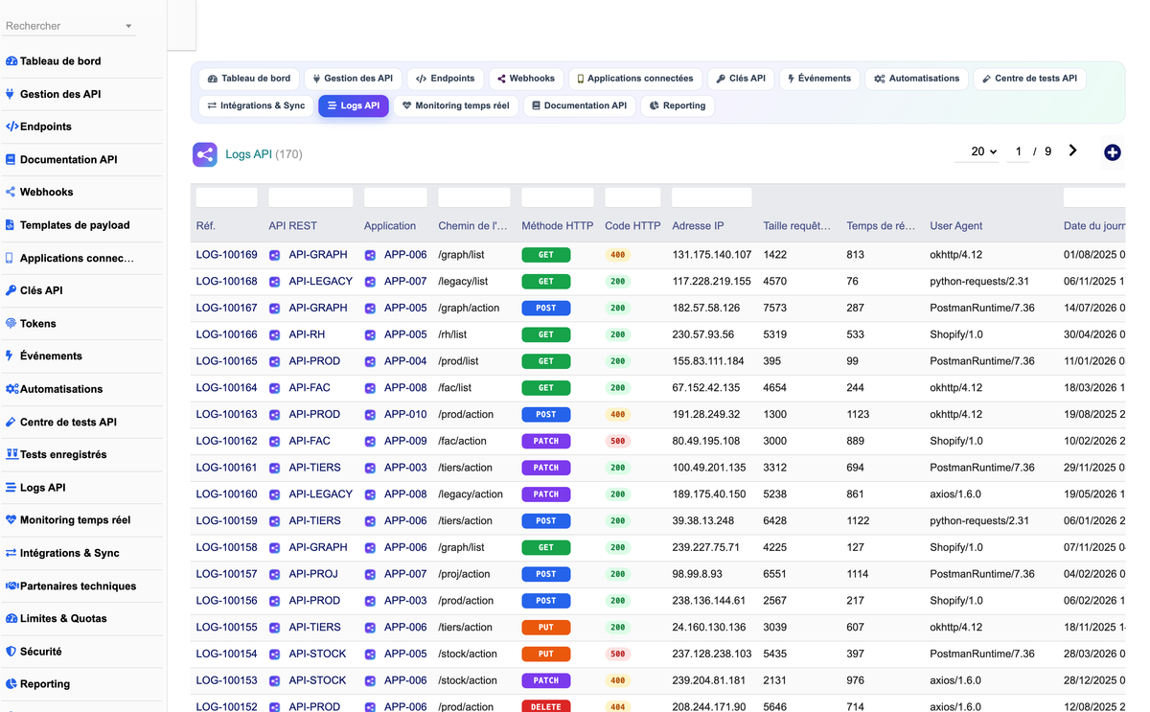
Task: Click IP address 131.175.140.107
Action: pos(712,255)
